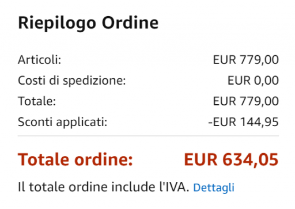Screen dimensions: 295x209
Task: Click the word Riepilogo in the heading
Action: click(x=57, y=24)
